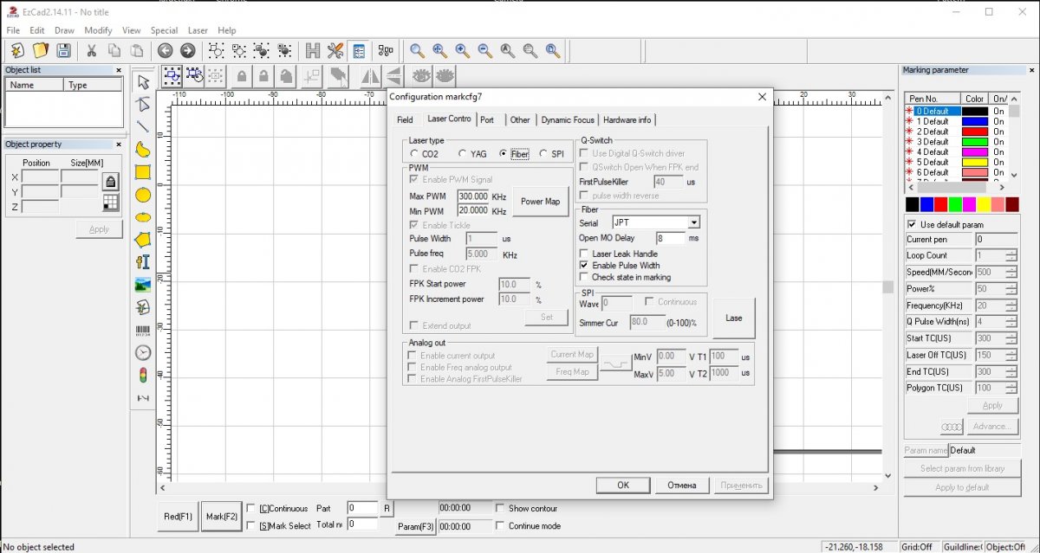Increase the Loop Count spinner
The height and width of the screenshot is (553, 1040).
pyautogui.click(x=1011, y=253)
